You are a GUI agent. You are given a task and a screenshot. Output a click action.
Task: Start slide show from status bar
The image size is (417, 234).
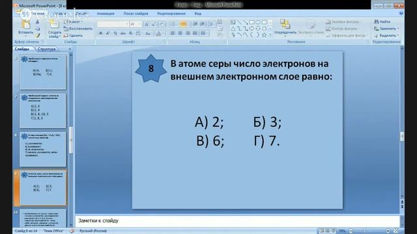click(334, 231)
